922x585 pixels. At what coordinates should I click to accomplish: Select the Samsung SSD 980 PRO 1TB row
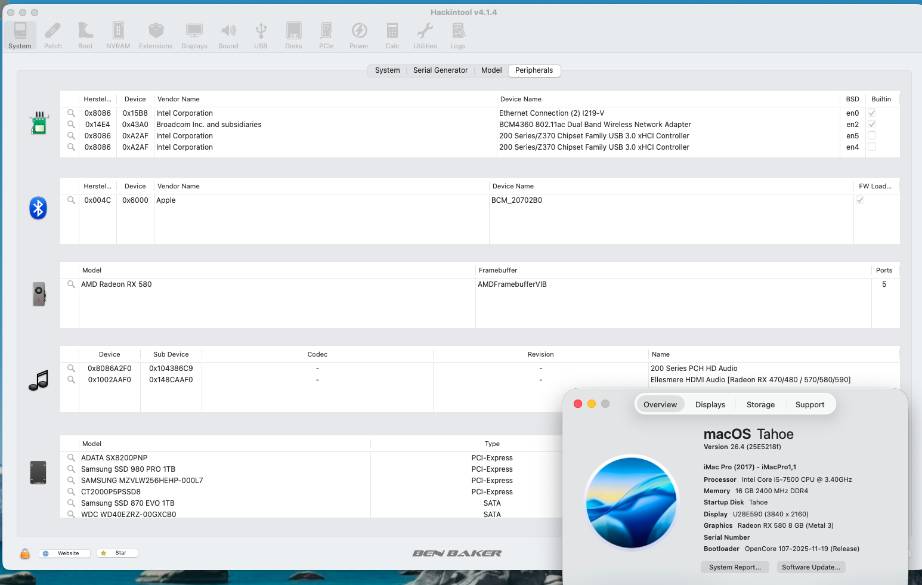[x=128, y=469]
